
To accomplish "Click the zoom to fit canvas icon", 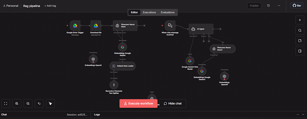I will point(6,104).
